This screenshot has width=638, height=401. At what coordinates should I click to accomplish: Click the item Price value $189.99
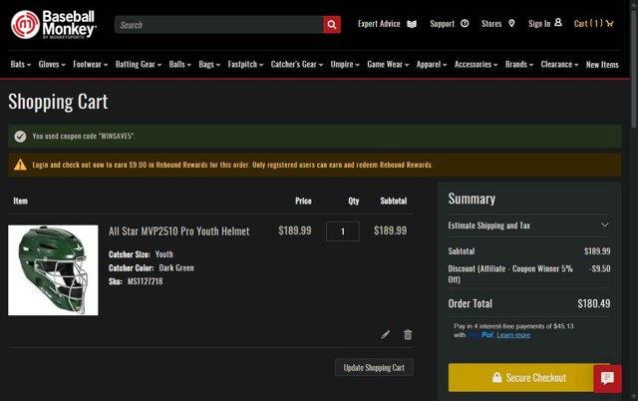point(295,230)
